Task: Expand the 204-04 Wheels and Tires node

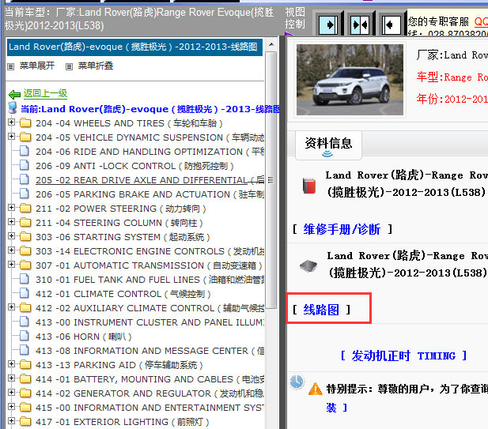Action: pyautogui.click(x=12, y=122)
